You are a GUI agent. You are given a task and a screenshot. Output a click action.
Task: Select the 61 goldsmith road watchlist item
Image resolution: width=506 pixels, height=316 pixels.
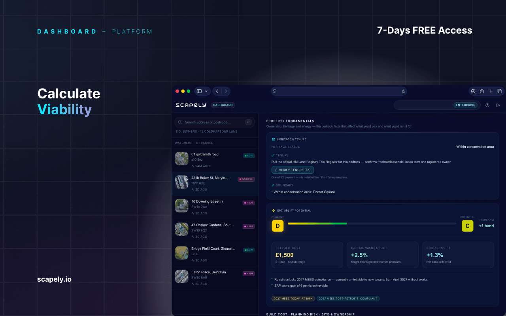(215, 160)
